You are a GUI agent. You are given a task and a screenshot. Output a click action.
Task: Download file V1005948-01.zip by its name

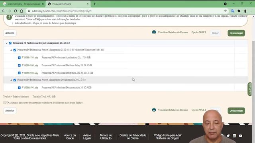pyautogui.click(x=30, y=65)
